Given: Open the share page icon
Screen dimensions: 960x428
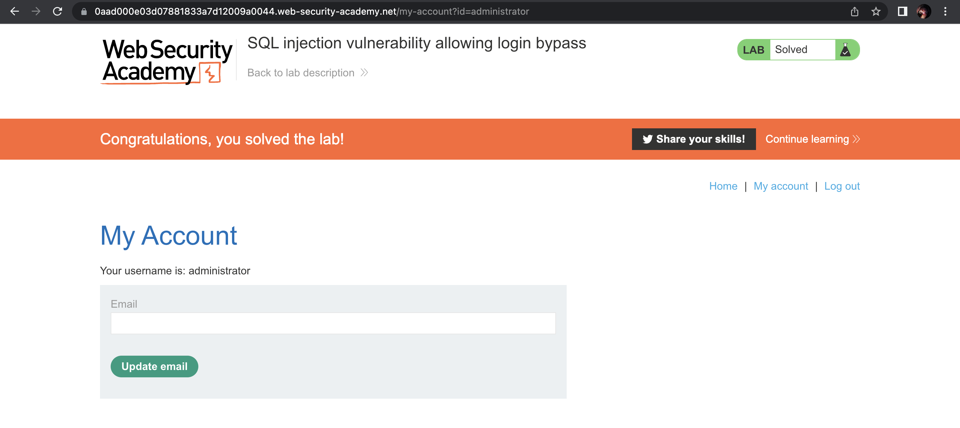Looking at the screenshot, I should click(855, 12).
